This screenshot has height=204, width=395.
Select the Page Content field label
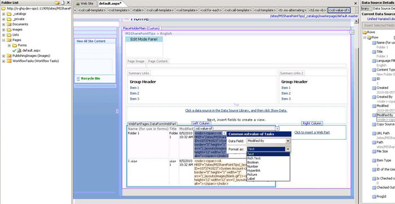pyautogui.click(x=157, y=61)
